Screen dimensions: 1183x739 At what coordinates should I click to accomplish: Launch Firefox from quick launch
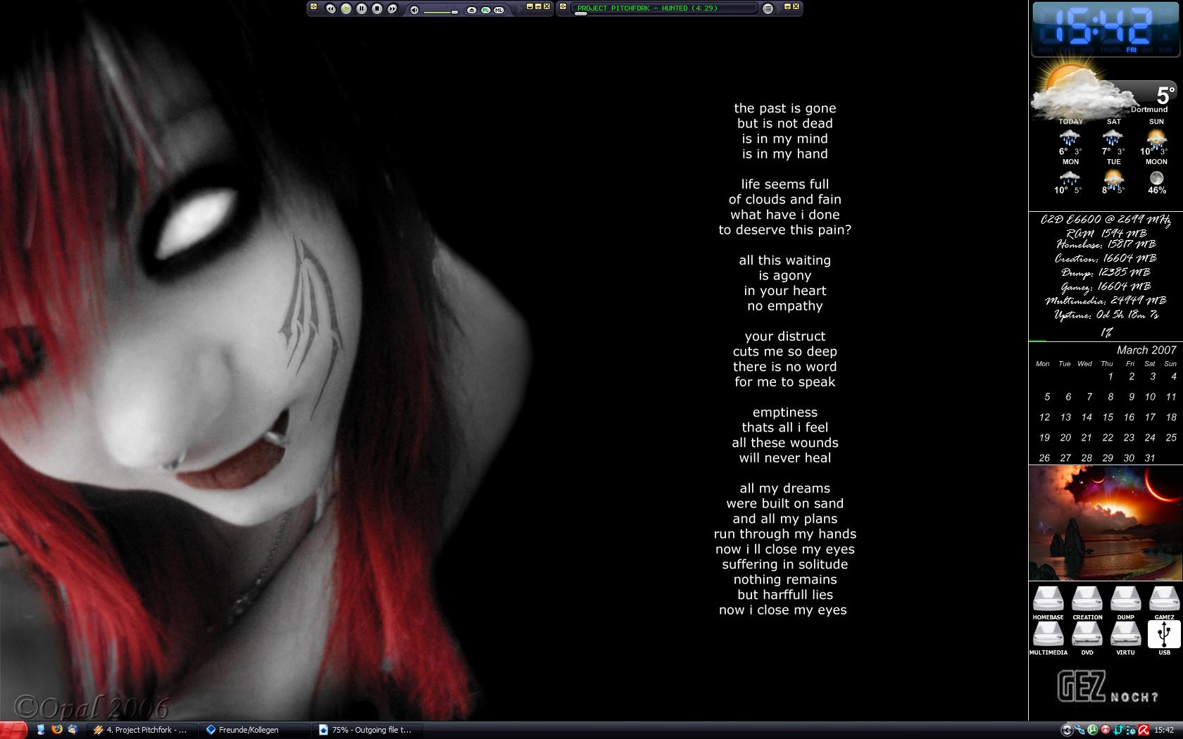(56, 730)
